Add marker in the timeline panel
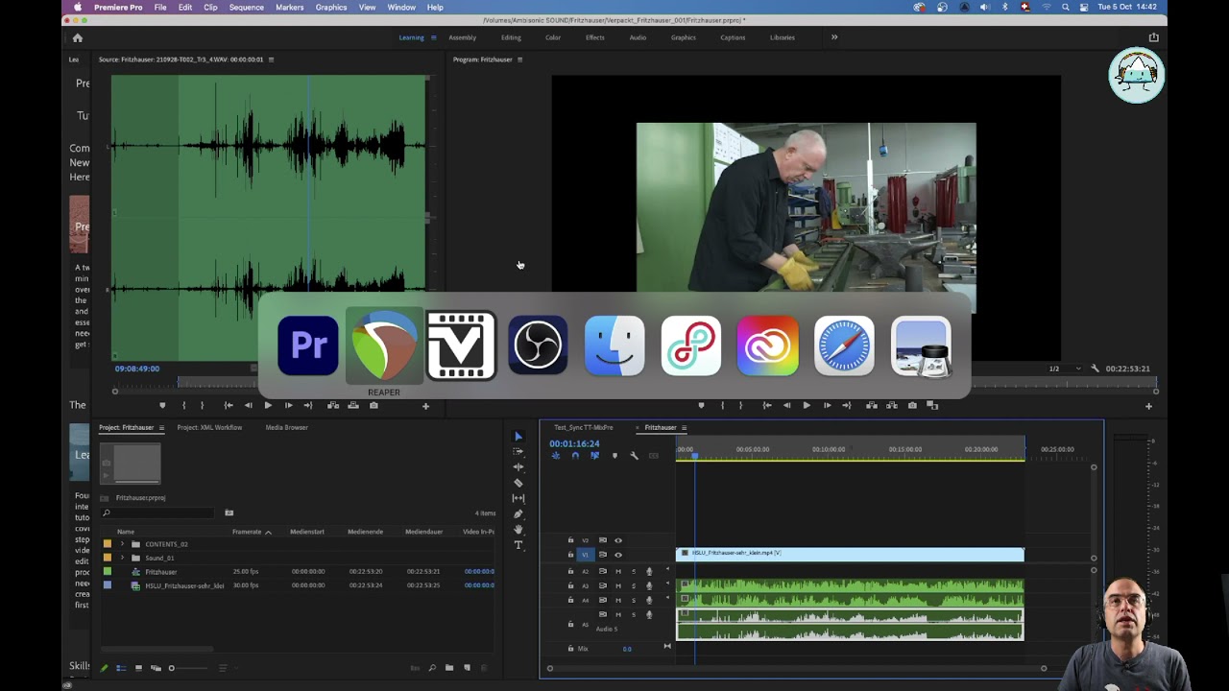The height and width of the screenshot is (691, 1229). pyautogui.click(x=614, y=456)
